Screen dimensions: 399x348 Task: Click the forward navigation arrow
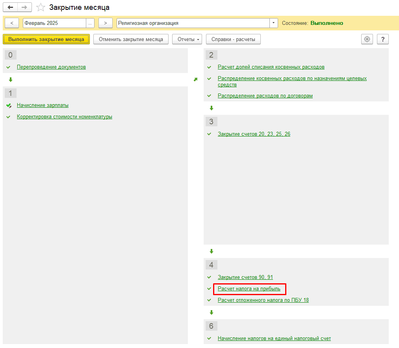(x=24, y=7)
